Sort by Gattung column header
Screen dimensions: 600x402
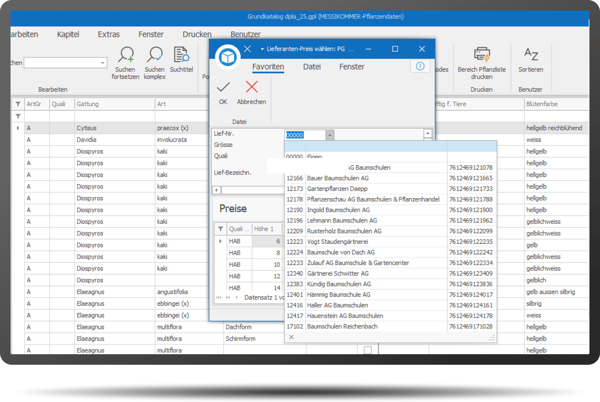pyautogui.click(x=114, y=104)
